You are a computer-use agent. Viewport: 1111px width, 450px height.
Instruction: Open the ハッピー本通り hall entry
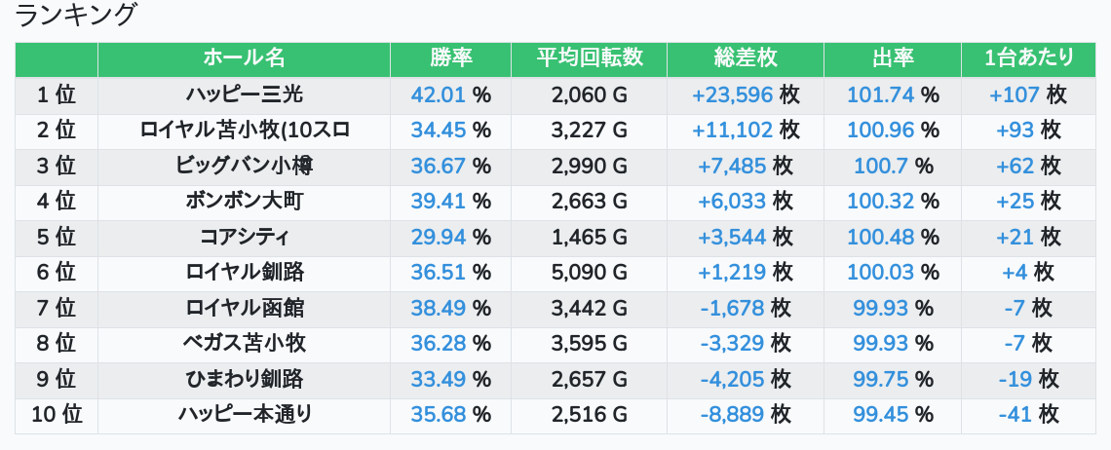coord(244,415)
